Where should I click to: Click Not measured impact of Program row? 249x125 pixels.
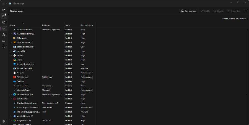pyautogui.click(x=87, y=73)
